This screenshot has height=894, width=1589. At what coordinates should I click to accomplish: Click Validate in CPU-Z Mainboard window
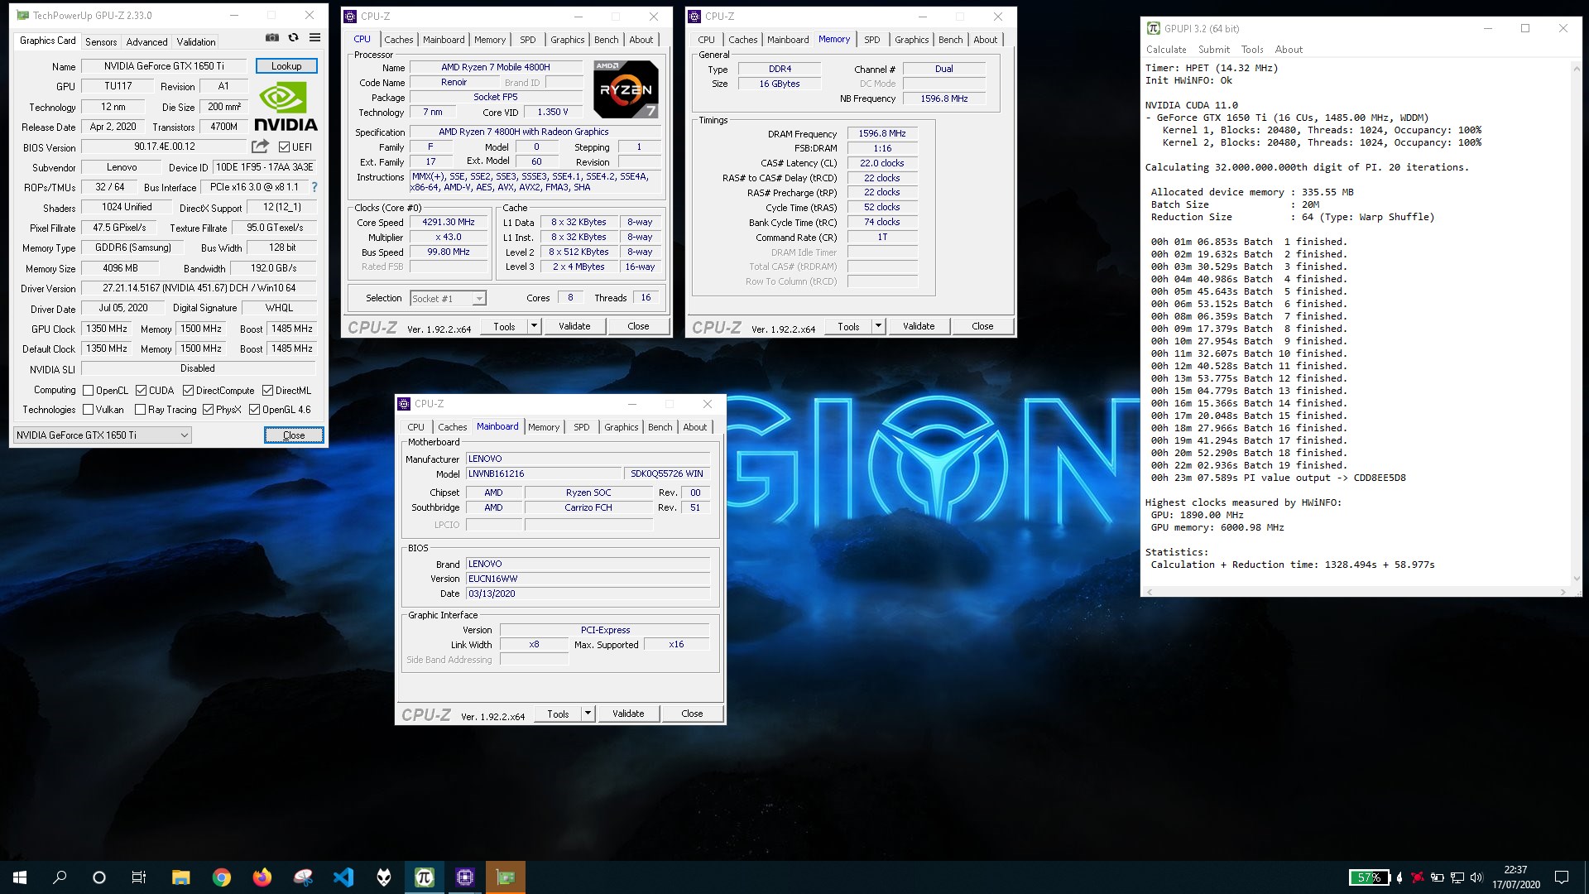coord(628,714)
